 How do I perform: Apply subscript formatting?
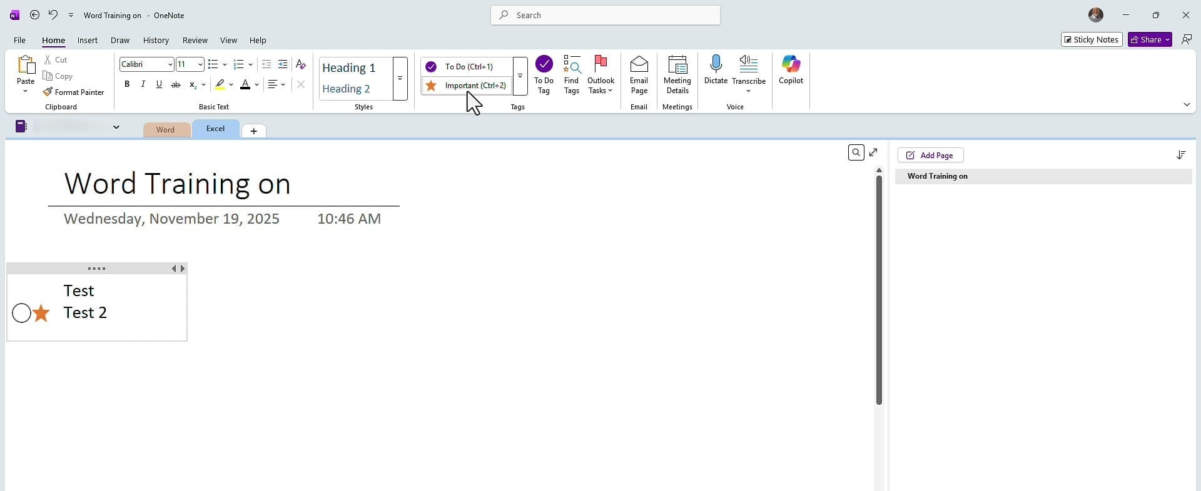(193, 84)
